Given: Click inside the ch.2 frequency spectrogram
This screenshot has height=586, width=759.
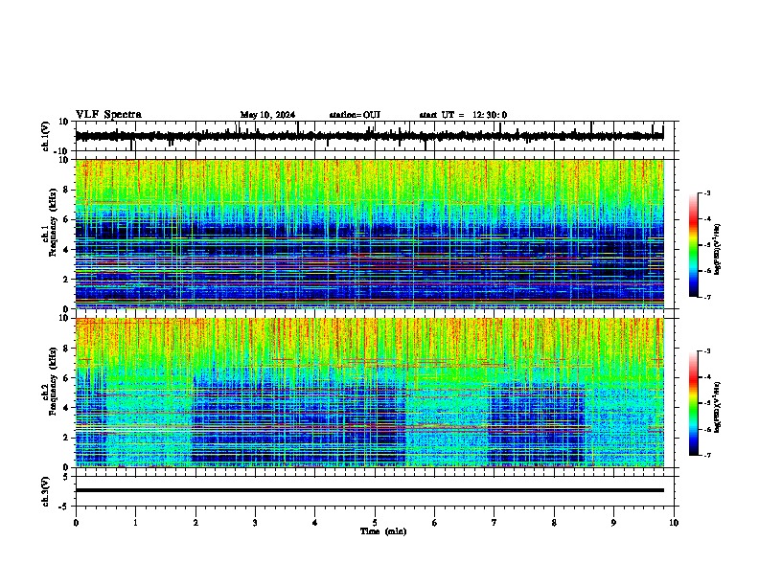Looking at the screenshot, I should coord(369,393).
